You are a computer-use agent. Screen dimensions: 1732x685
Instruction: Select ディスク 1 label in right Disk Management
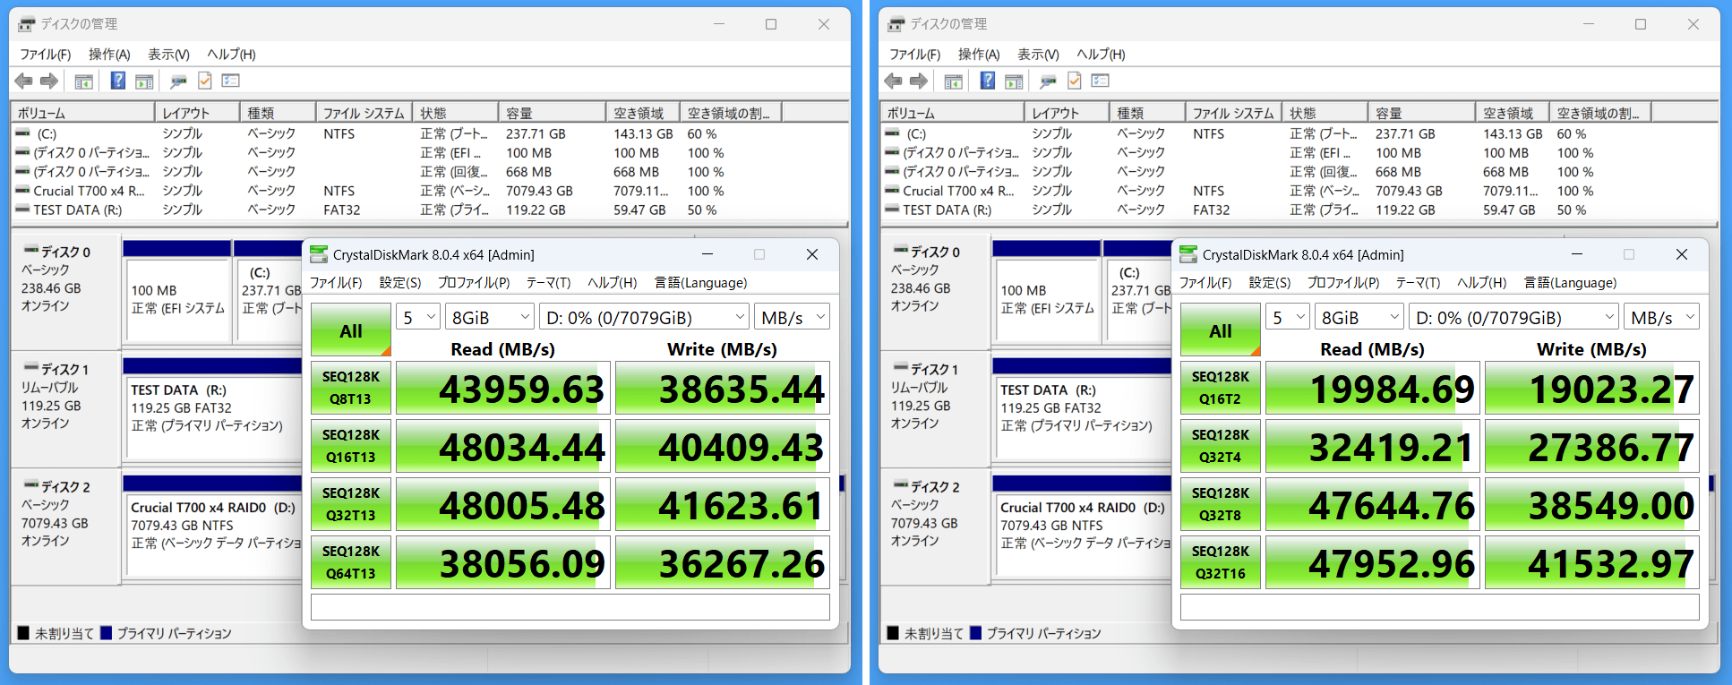(x=934, y=409)
